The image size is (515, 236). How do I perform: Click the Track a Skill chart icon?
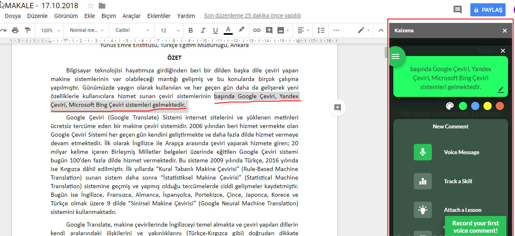pyautogui.click(x=423, y=181)
